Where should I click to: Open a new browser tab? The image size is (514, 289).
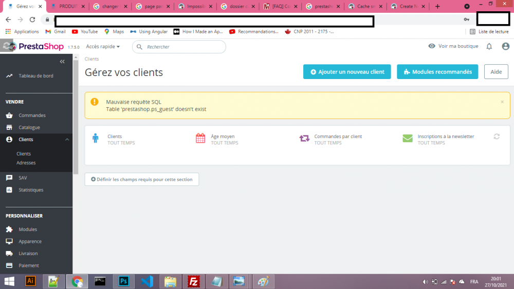click(437, 6)
